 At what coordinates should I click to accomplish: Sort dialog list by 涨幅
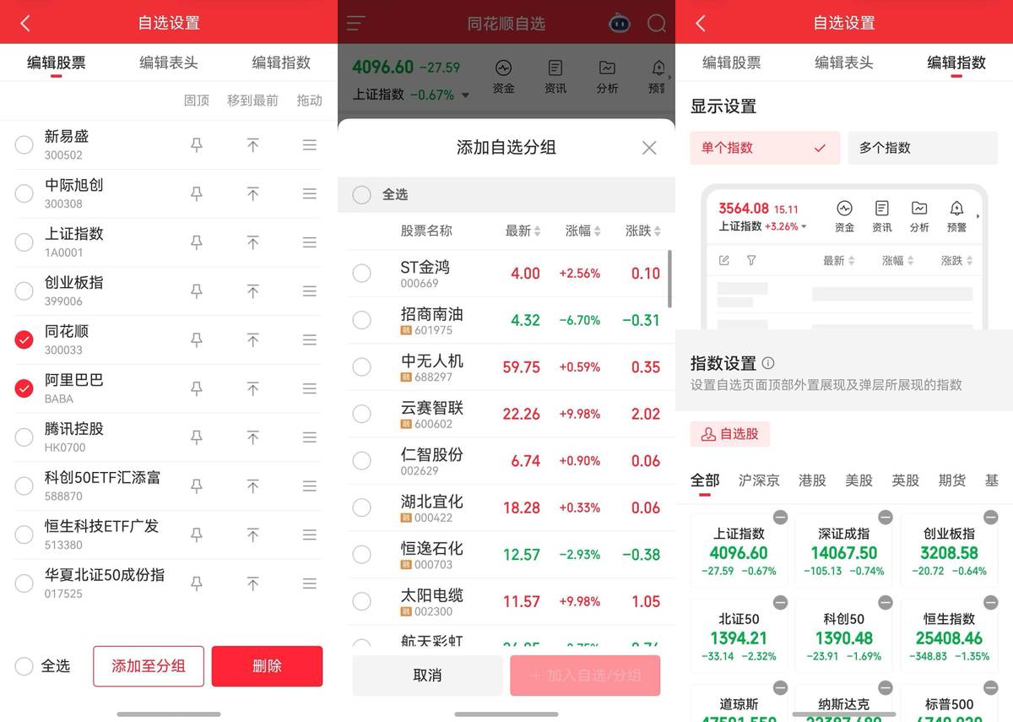pyautogui.click(x=582, y=231)
